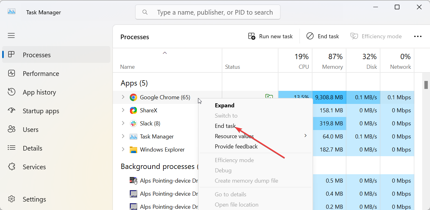
Task: Click Run new task button
Action: click(270, 36)
